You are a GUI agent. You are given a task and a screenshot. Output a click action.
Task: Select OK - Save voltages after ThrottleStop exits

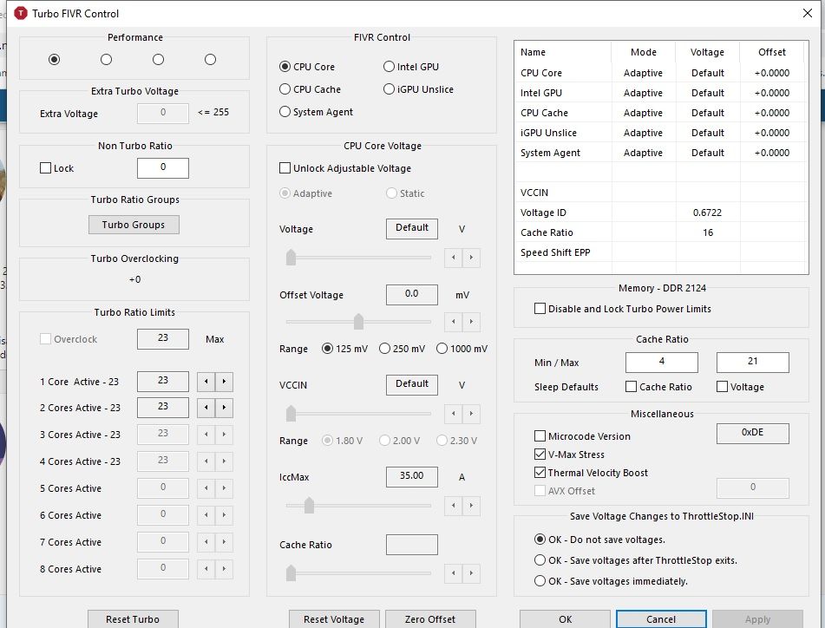point(636,560)
